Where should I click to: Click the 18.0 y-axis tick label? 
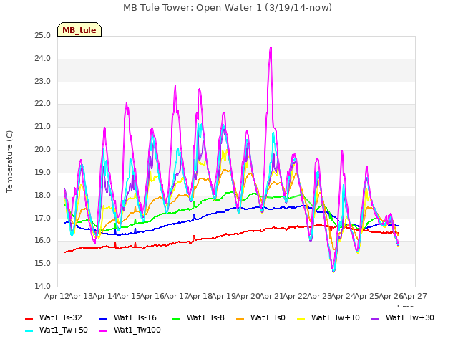pos(43,195)
